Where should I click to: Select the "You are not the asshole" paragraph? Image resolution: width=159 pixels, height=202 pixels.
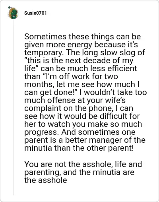point(83,172)
